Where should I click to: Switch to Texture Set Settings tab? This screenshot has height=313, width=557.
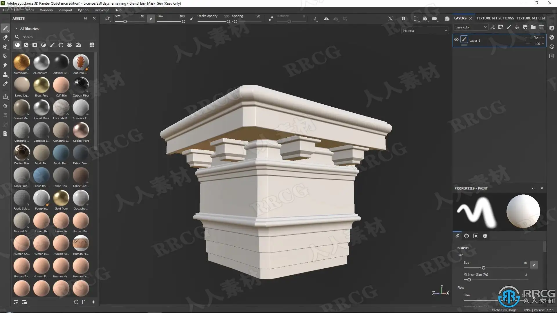495,18
